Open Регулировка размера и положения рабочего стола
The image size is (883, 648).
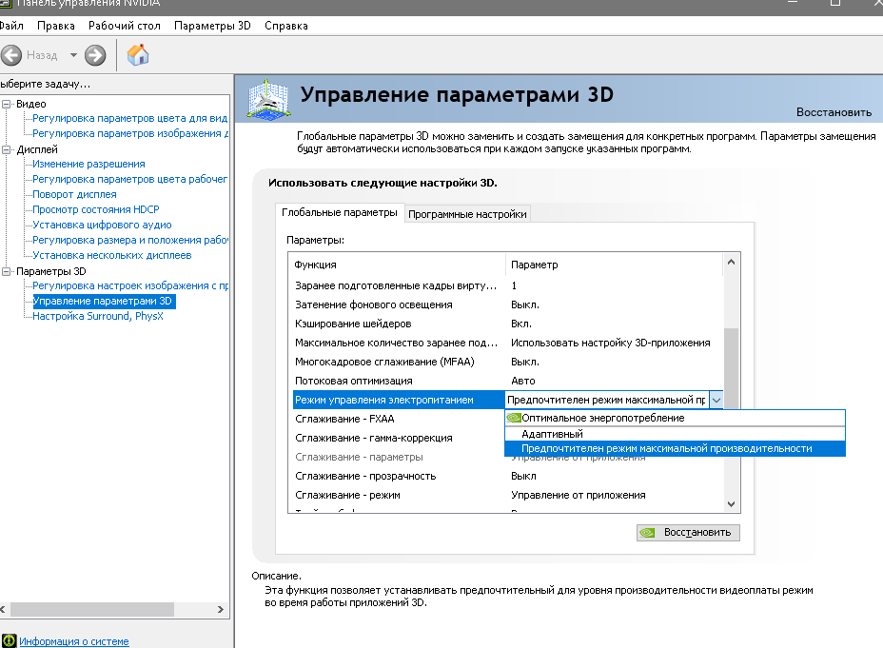click(130, 240)
